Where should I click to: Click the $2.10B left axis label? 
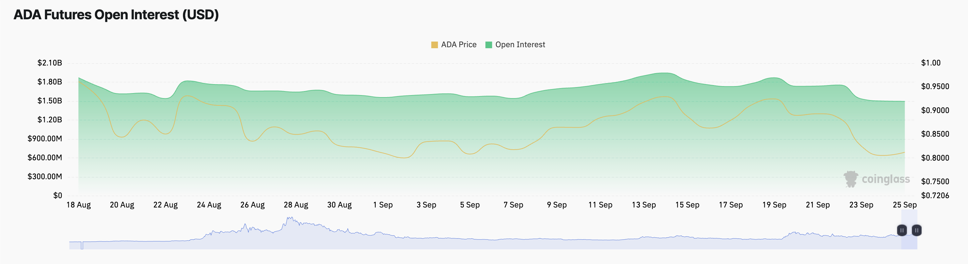[50, 63]
